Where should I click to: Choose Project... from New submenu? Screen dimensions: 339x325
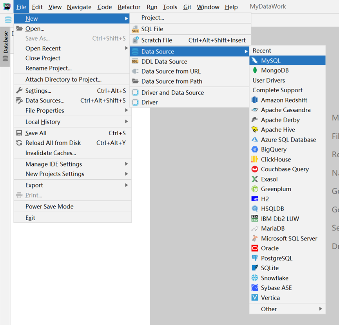point(190,18)
